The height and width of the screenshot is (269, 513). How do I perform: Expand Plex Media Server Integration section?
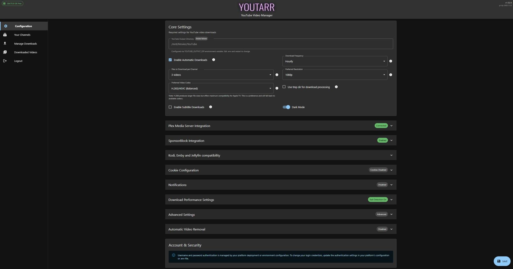280,126
